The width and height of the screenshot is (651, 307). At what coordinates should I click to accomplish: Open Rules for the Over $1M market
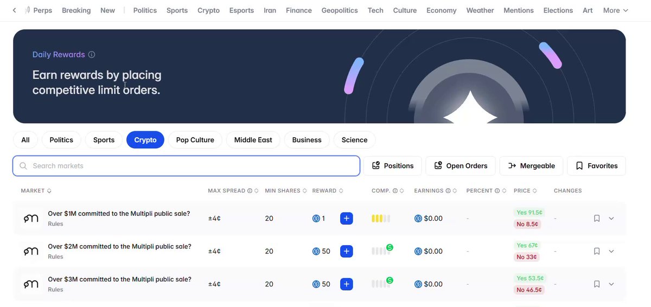point(55,224)
